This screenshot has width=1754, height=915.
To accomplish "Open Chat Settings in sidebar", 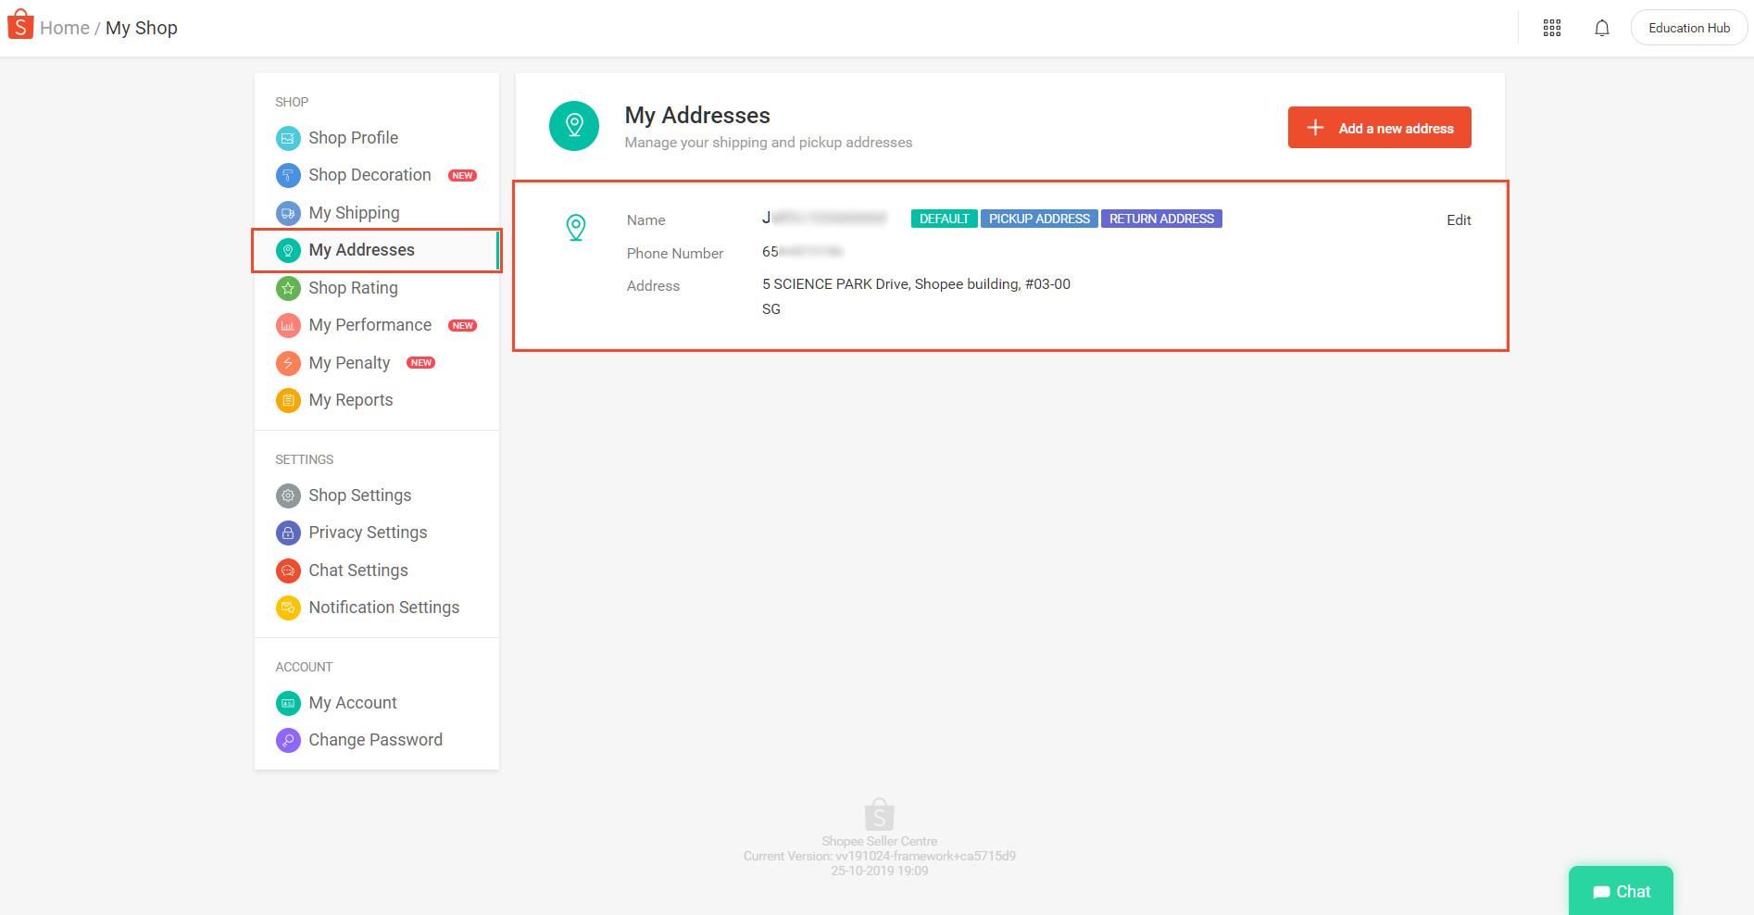I will (357, 570).
